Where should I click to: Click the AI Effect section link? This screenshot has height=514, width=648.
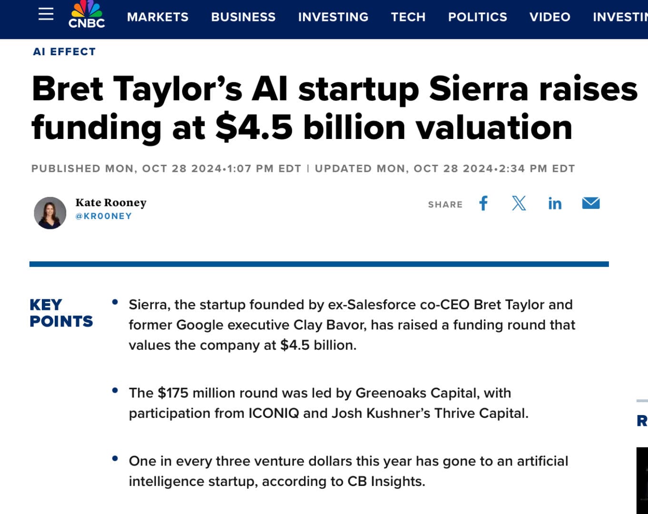pos(64,51)
